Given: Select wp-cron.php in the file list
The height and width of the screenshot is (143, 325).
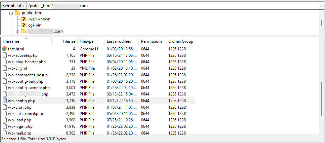Looking at the screenshot, I should pos(20,107).
